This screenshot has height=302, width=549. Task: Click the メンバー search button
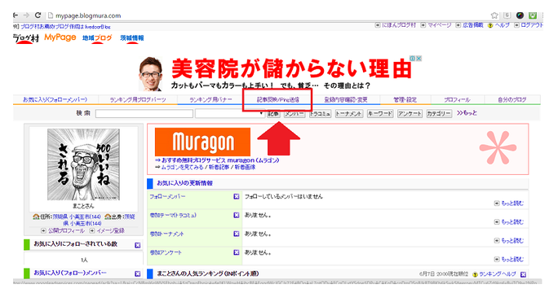(294, 114)
